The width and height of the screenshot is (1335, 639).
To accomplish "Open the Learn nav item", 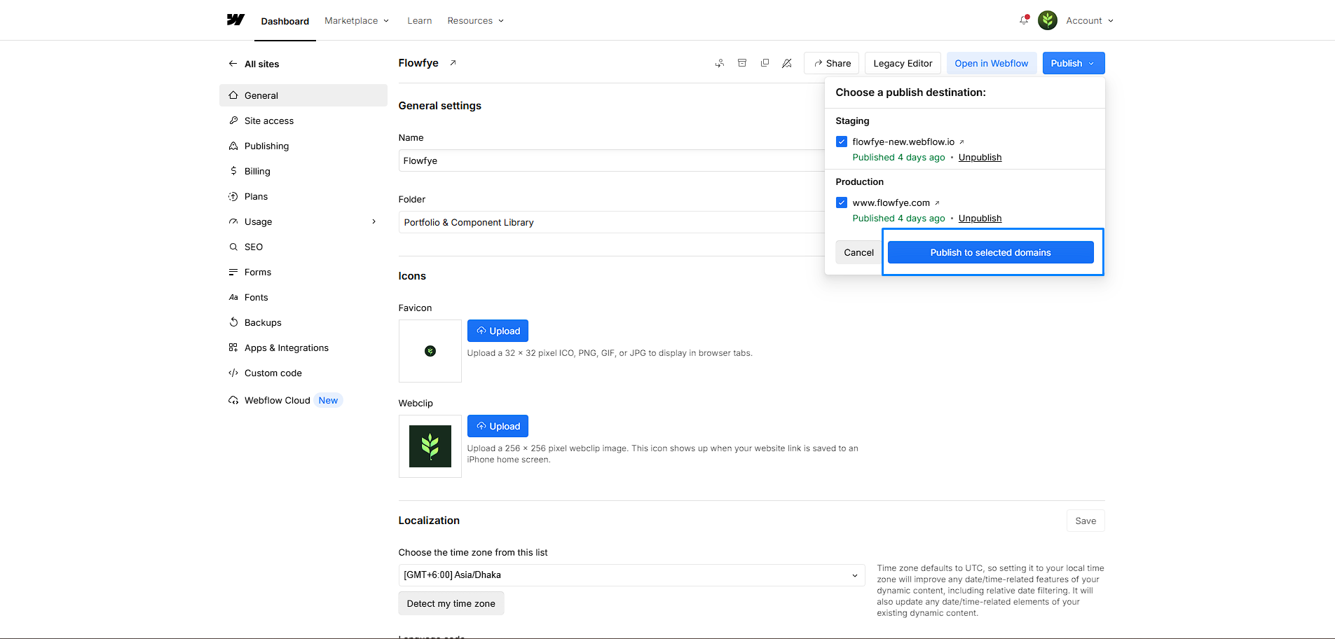I will 420,20.
